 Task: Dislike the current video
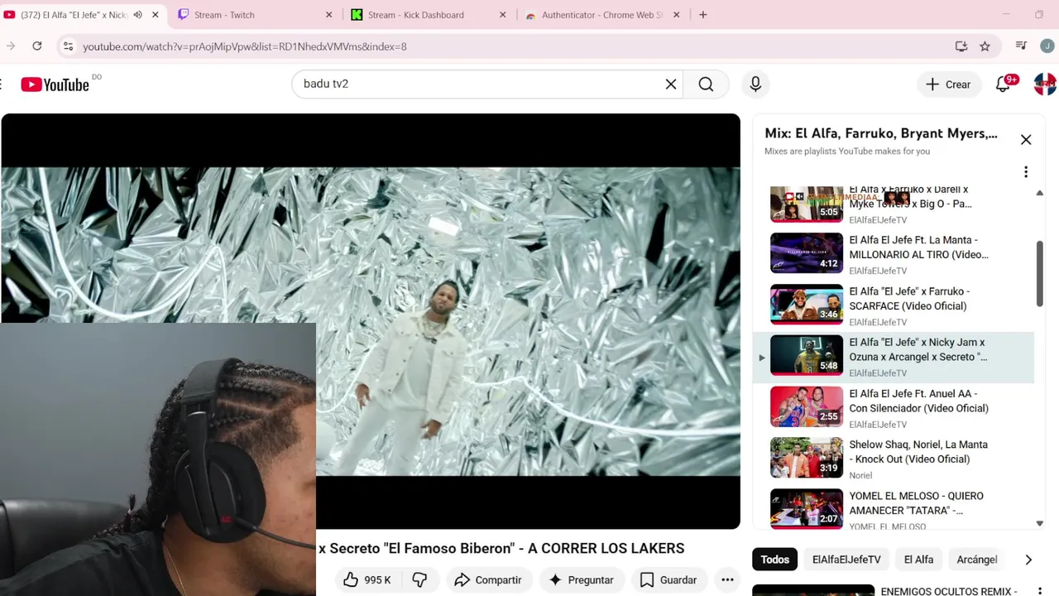(x=420, y=580)
